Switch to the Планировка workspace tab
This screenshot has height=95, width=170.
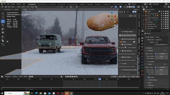(x=32, y=4)
